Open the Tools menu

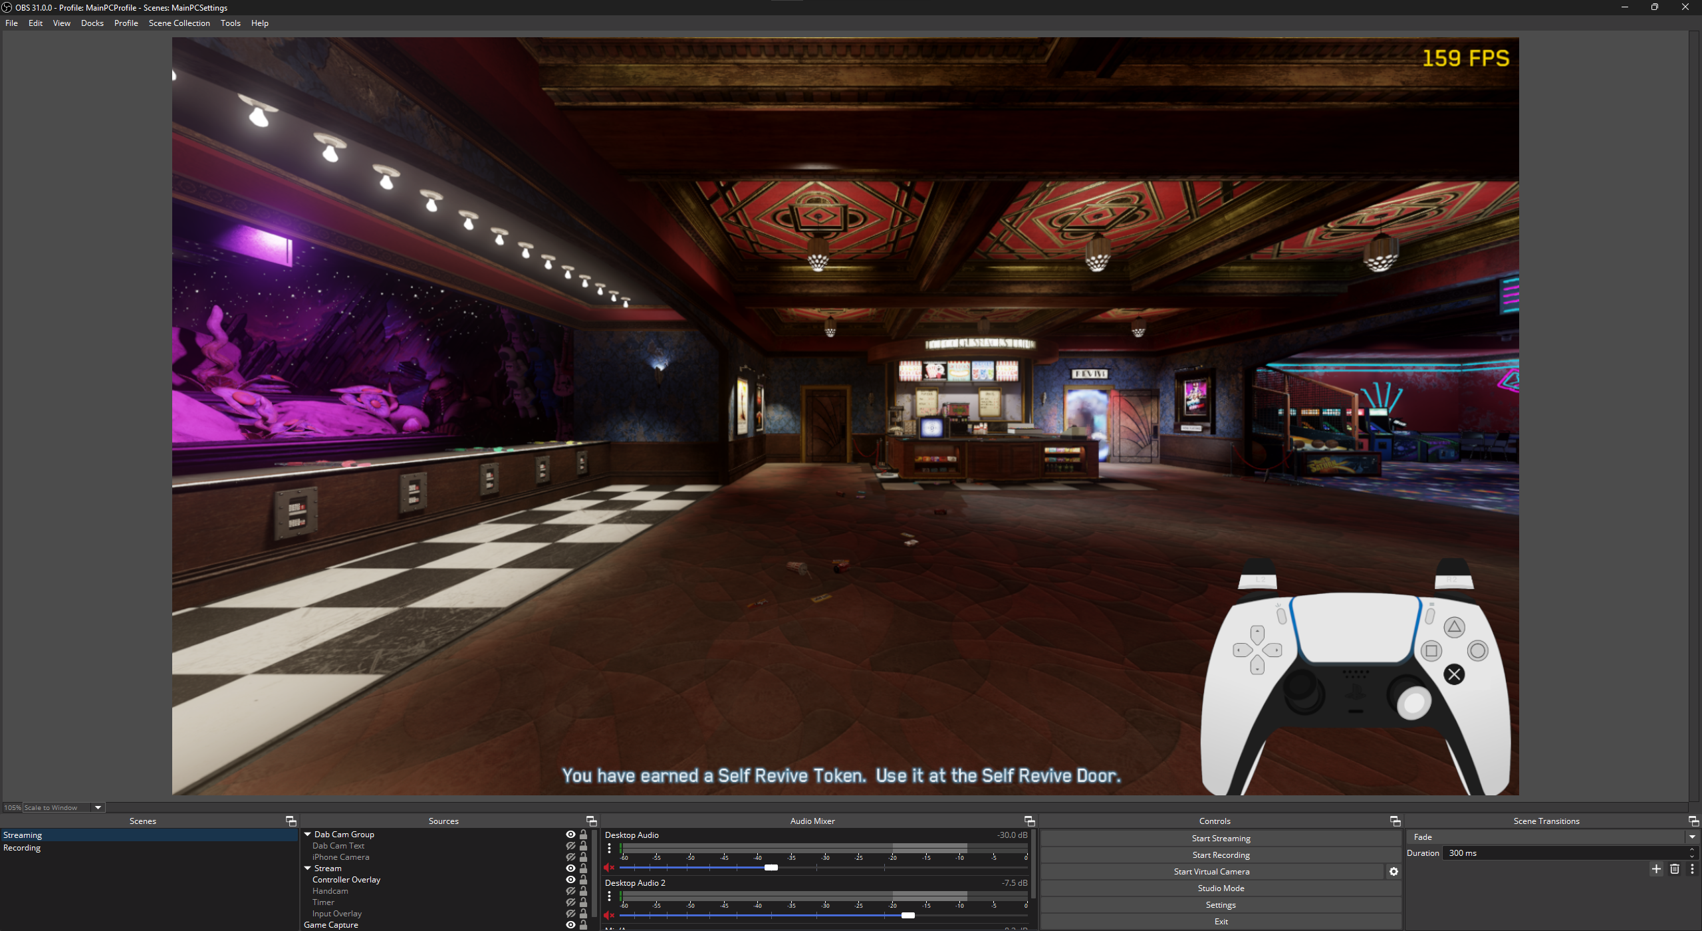(x=231, y=23)
